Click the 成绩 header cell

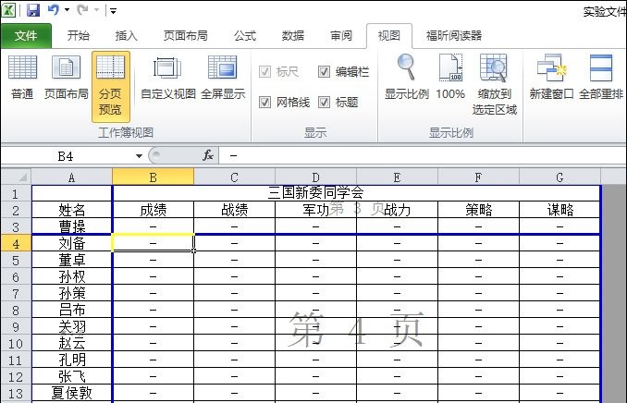154,210
